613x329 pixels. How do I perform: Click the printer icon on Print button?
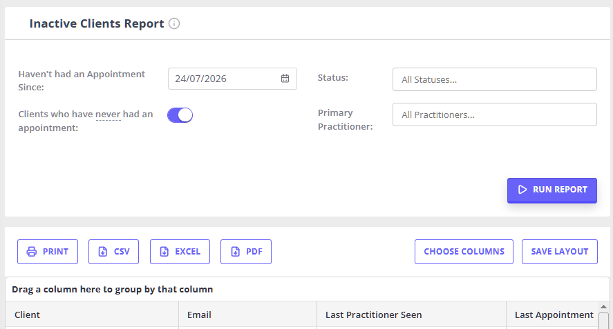pyautogui.click(x=32, y=252)
